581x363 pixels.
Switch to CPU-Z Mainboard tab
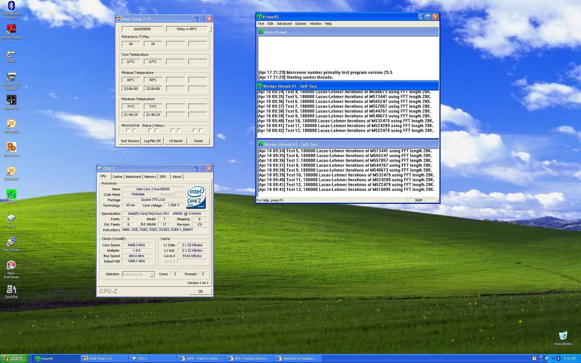(x=133, y=177)
